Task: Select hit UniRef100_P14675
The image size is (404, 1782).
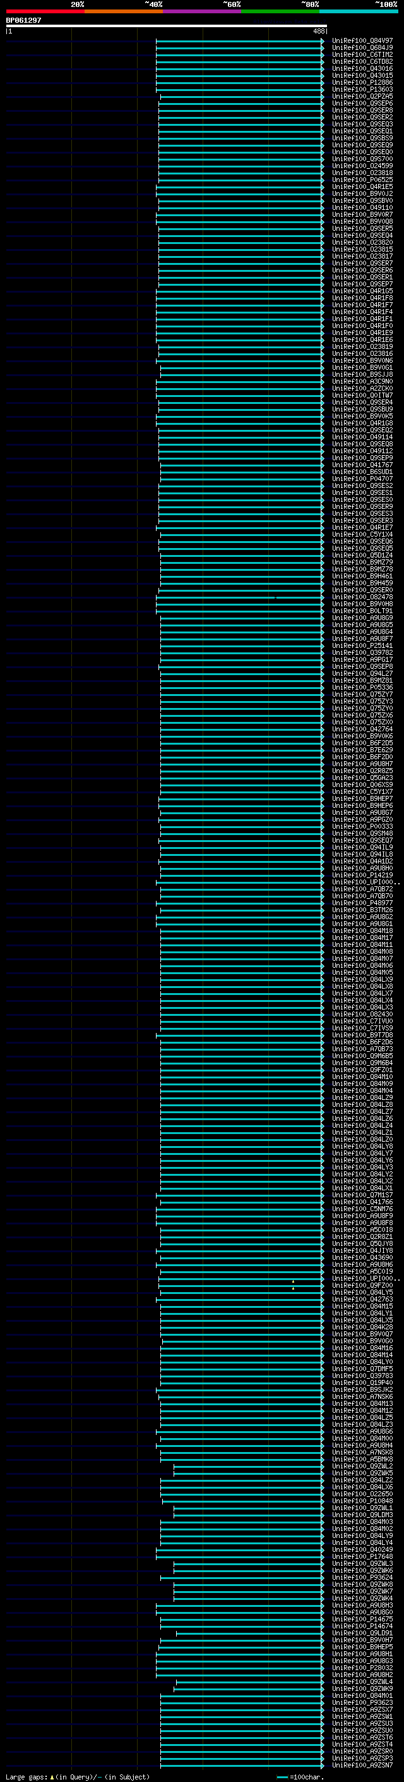Action: tap(362, 1620)
